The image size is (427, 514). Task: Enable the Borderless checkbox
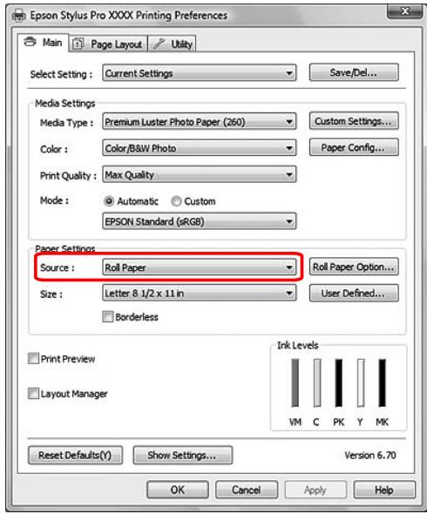(108, 317)
